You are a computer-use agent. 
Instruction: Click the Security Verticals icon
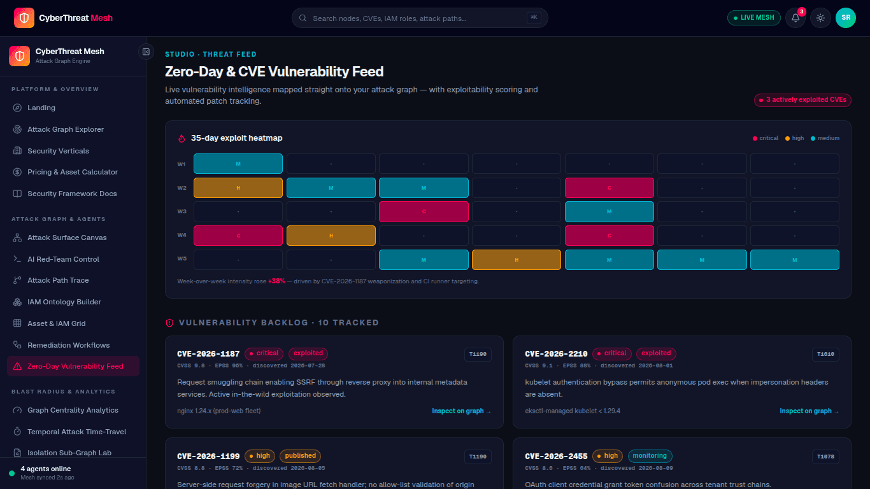[x=17, y=151]
